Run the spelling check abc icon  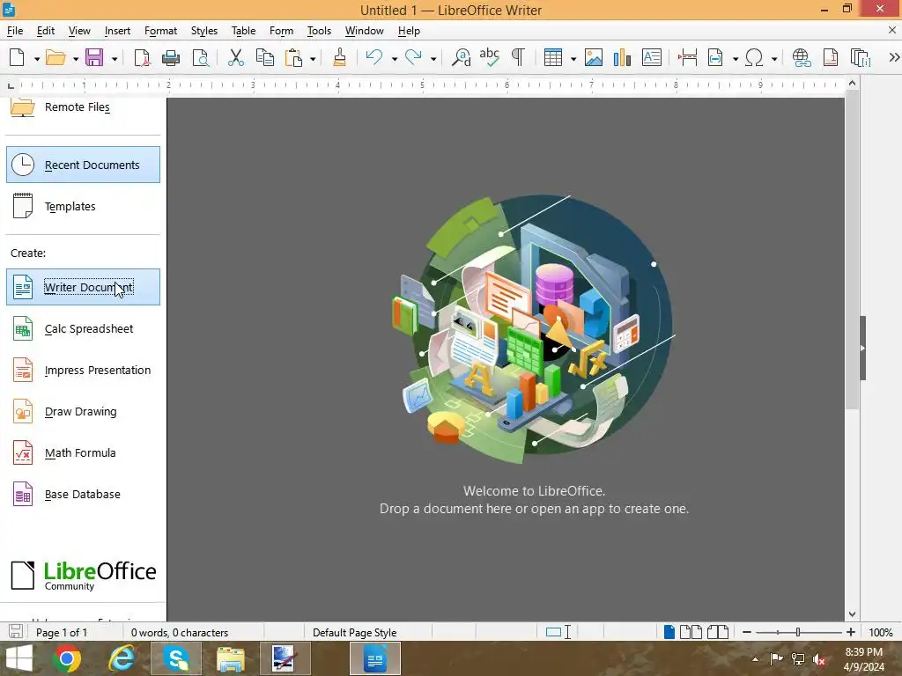coord(490,57)
